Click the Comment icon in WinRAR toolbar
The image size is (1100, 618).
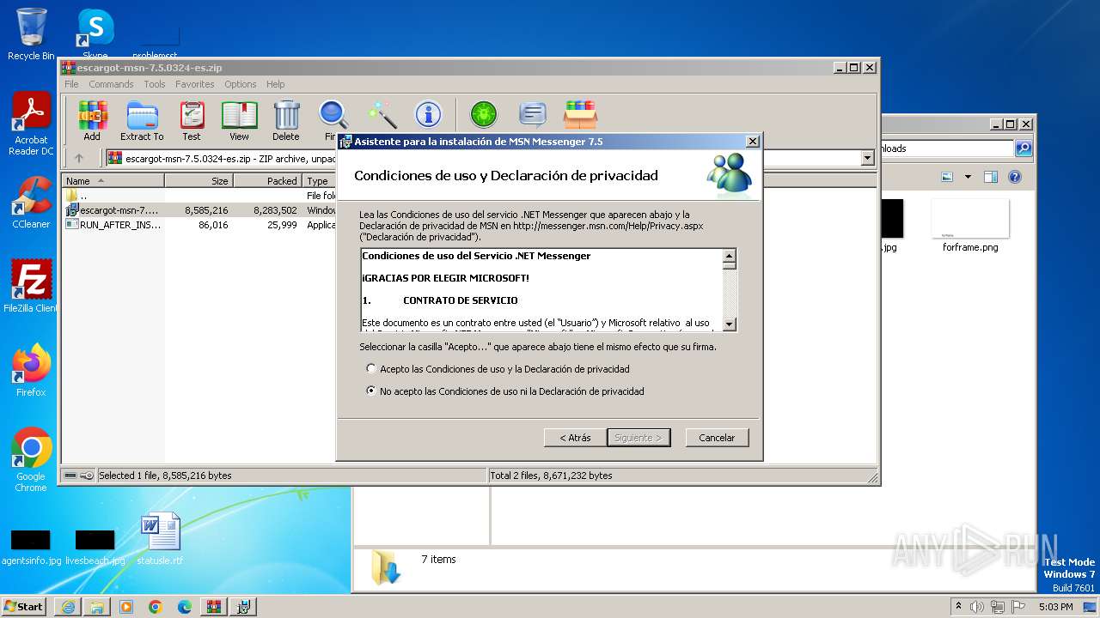(533, 114)
